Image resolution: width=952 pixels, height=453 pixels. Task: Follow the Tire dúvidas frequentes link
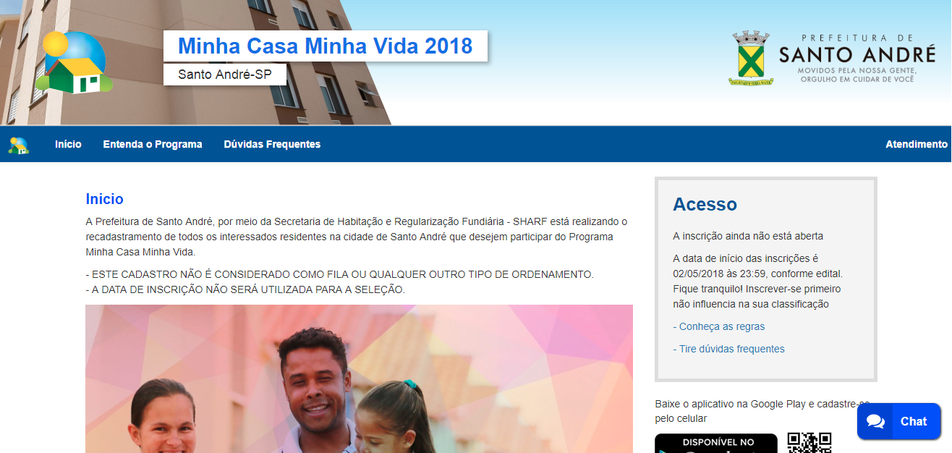728,349
